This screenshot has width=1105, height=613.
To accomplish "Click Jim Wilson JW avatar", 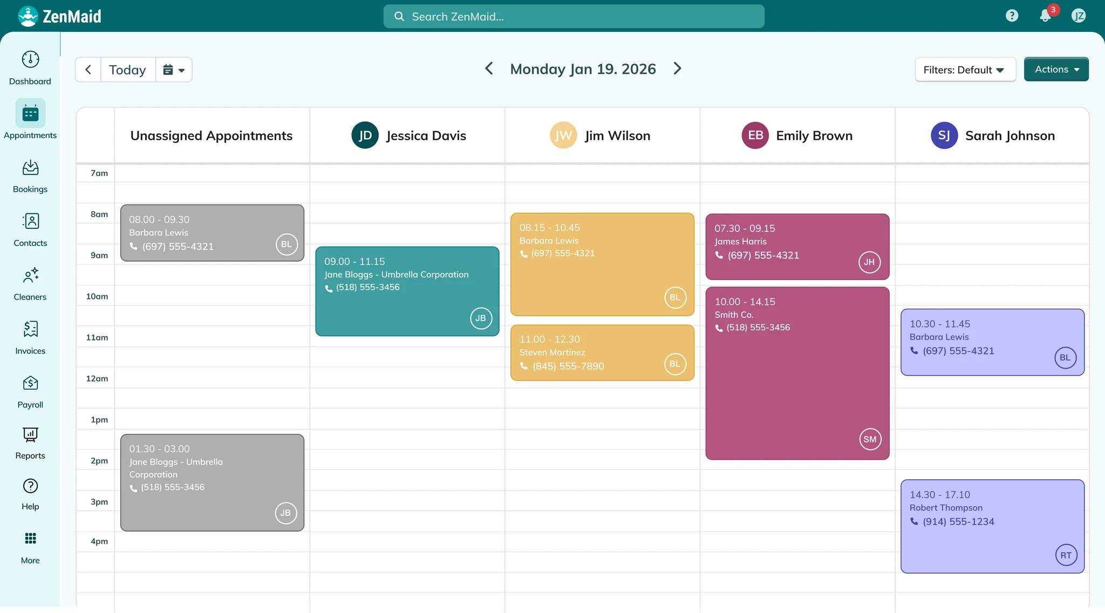I will [563, 135].
